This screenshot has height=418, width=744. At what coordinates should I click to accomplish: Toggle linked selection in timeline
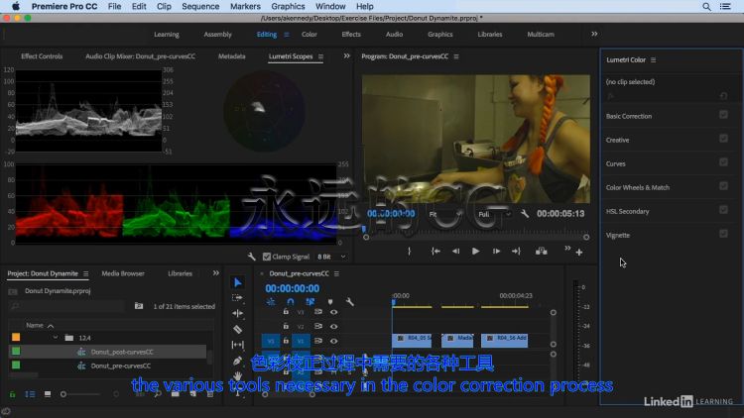tap(310, 302)
